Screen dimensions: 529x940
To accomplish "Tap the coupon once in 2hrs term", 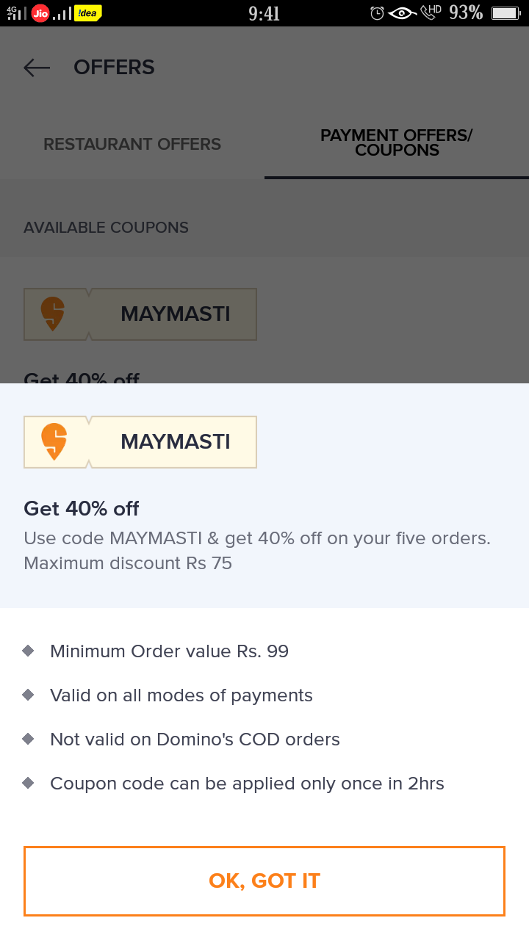I will point(247,784).
